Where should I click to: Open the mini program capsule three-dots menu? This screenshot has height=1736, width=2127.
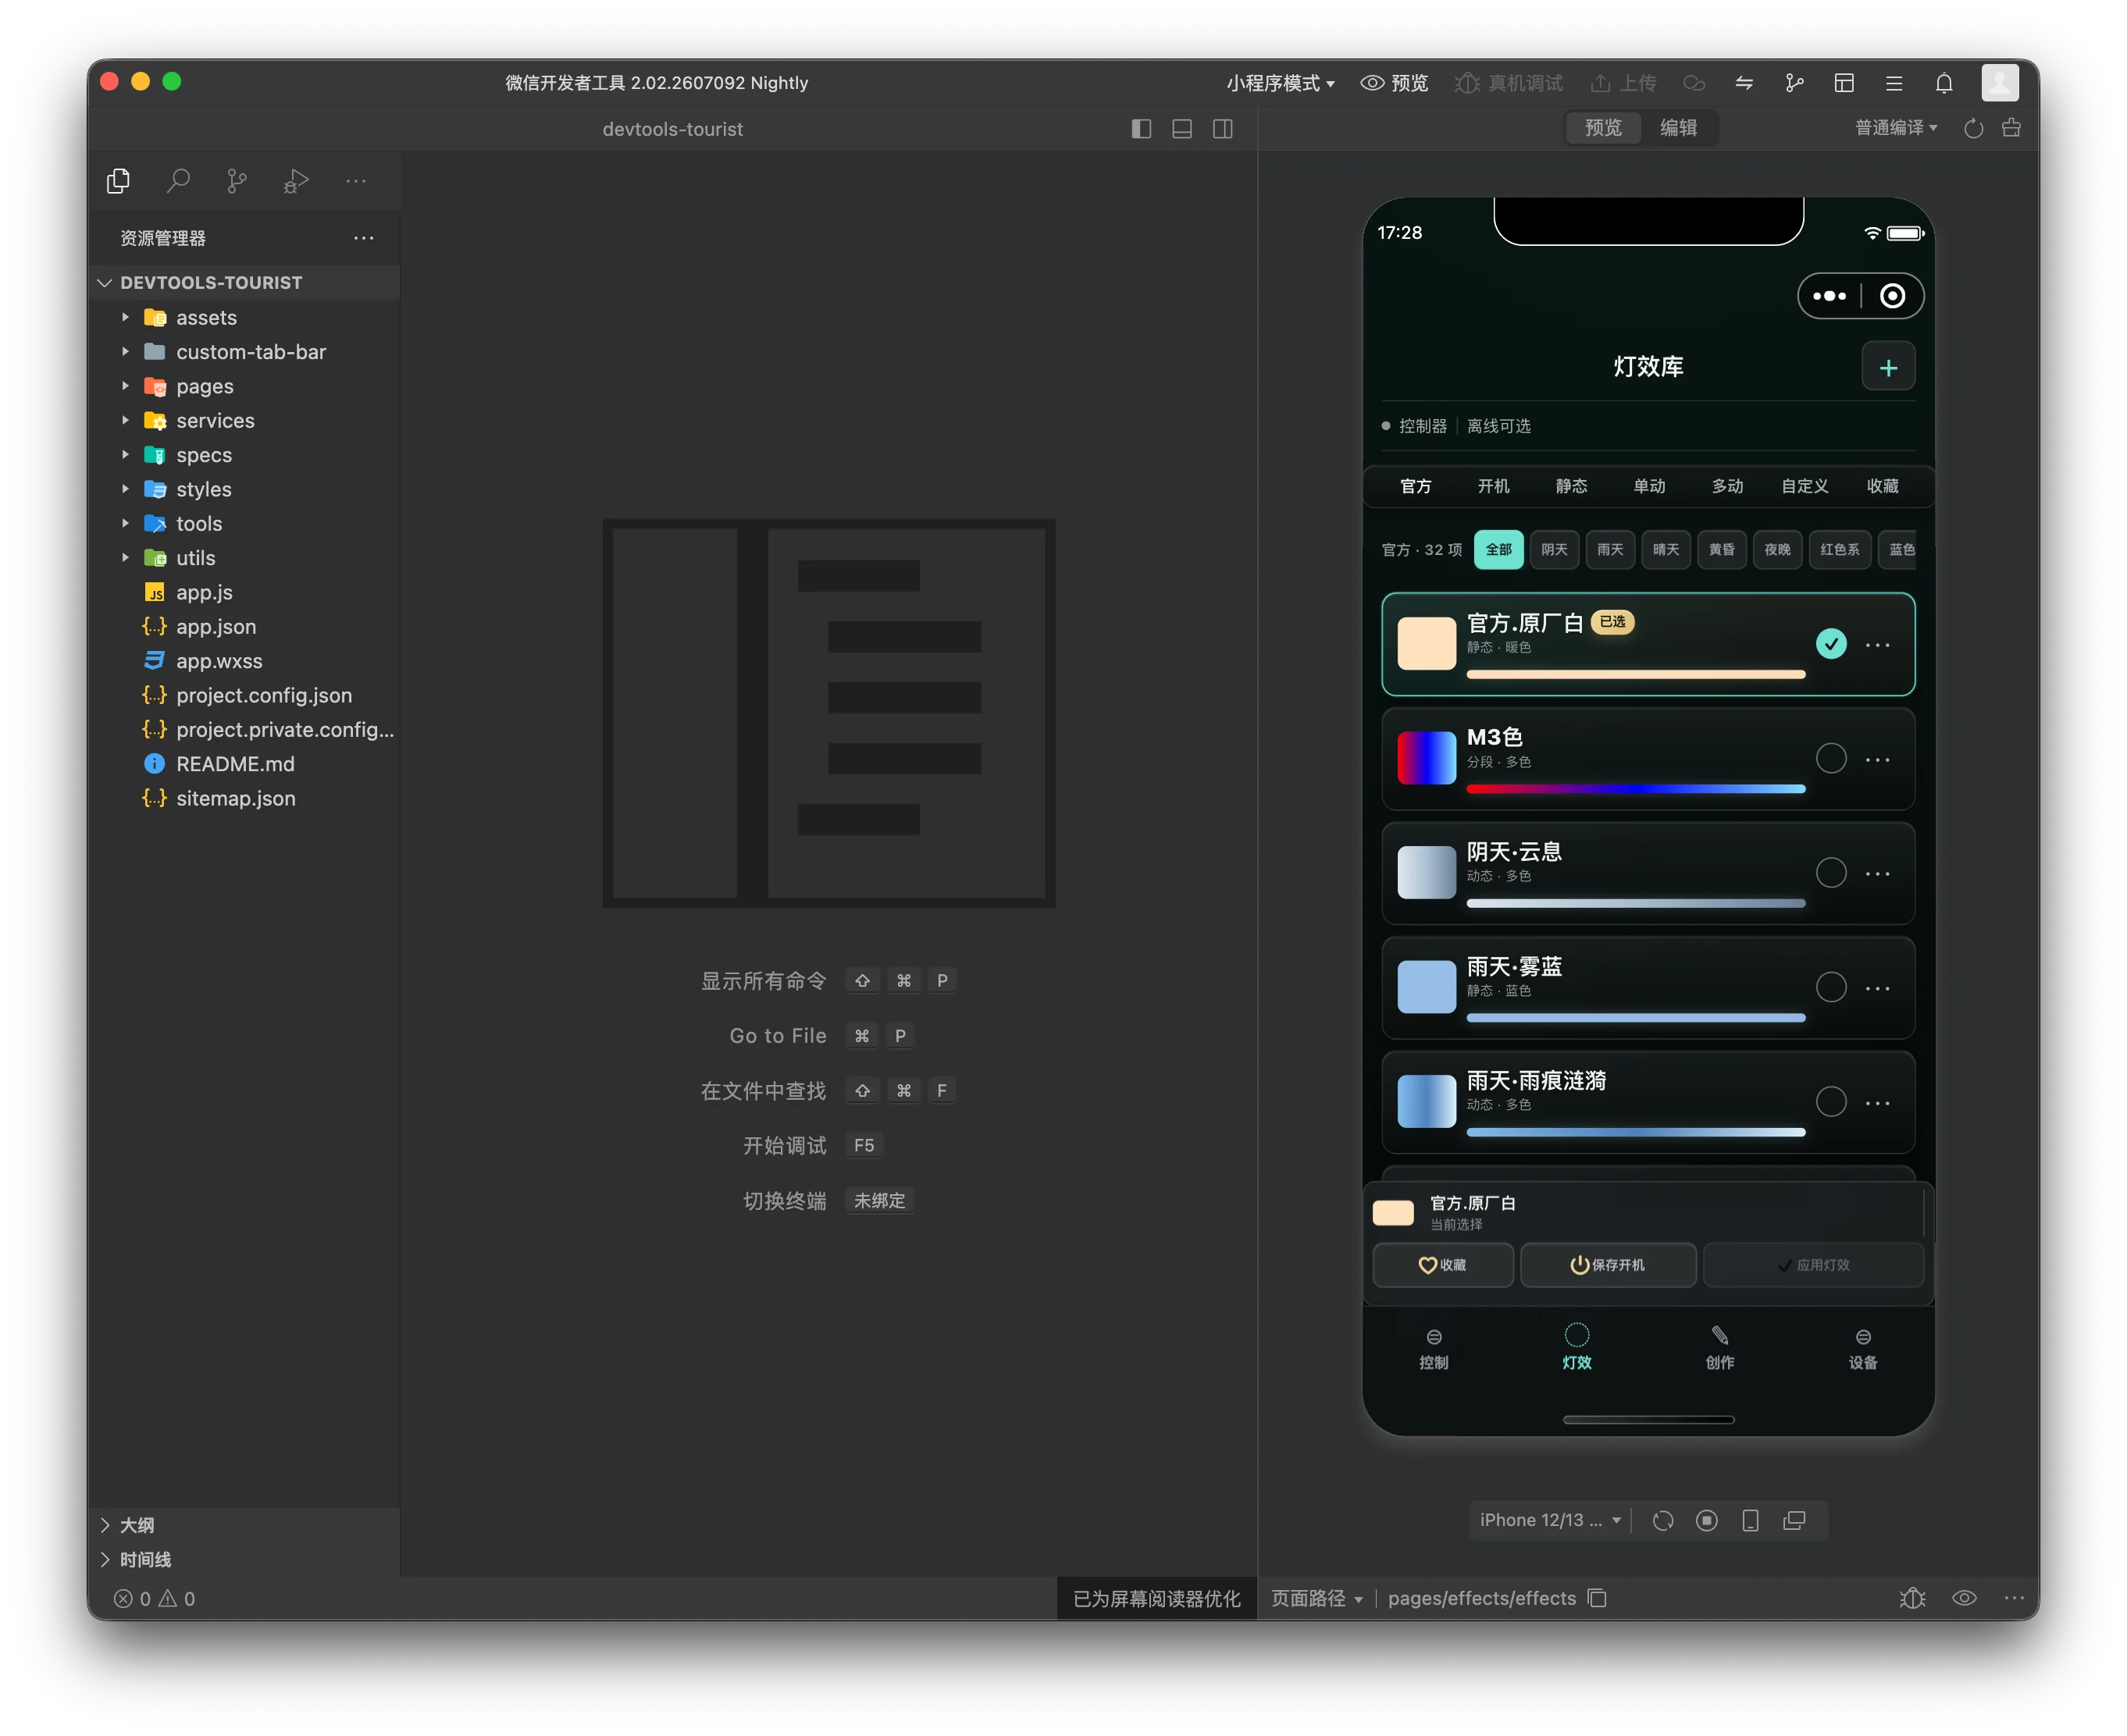point(1829,296)
